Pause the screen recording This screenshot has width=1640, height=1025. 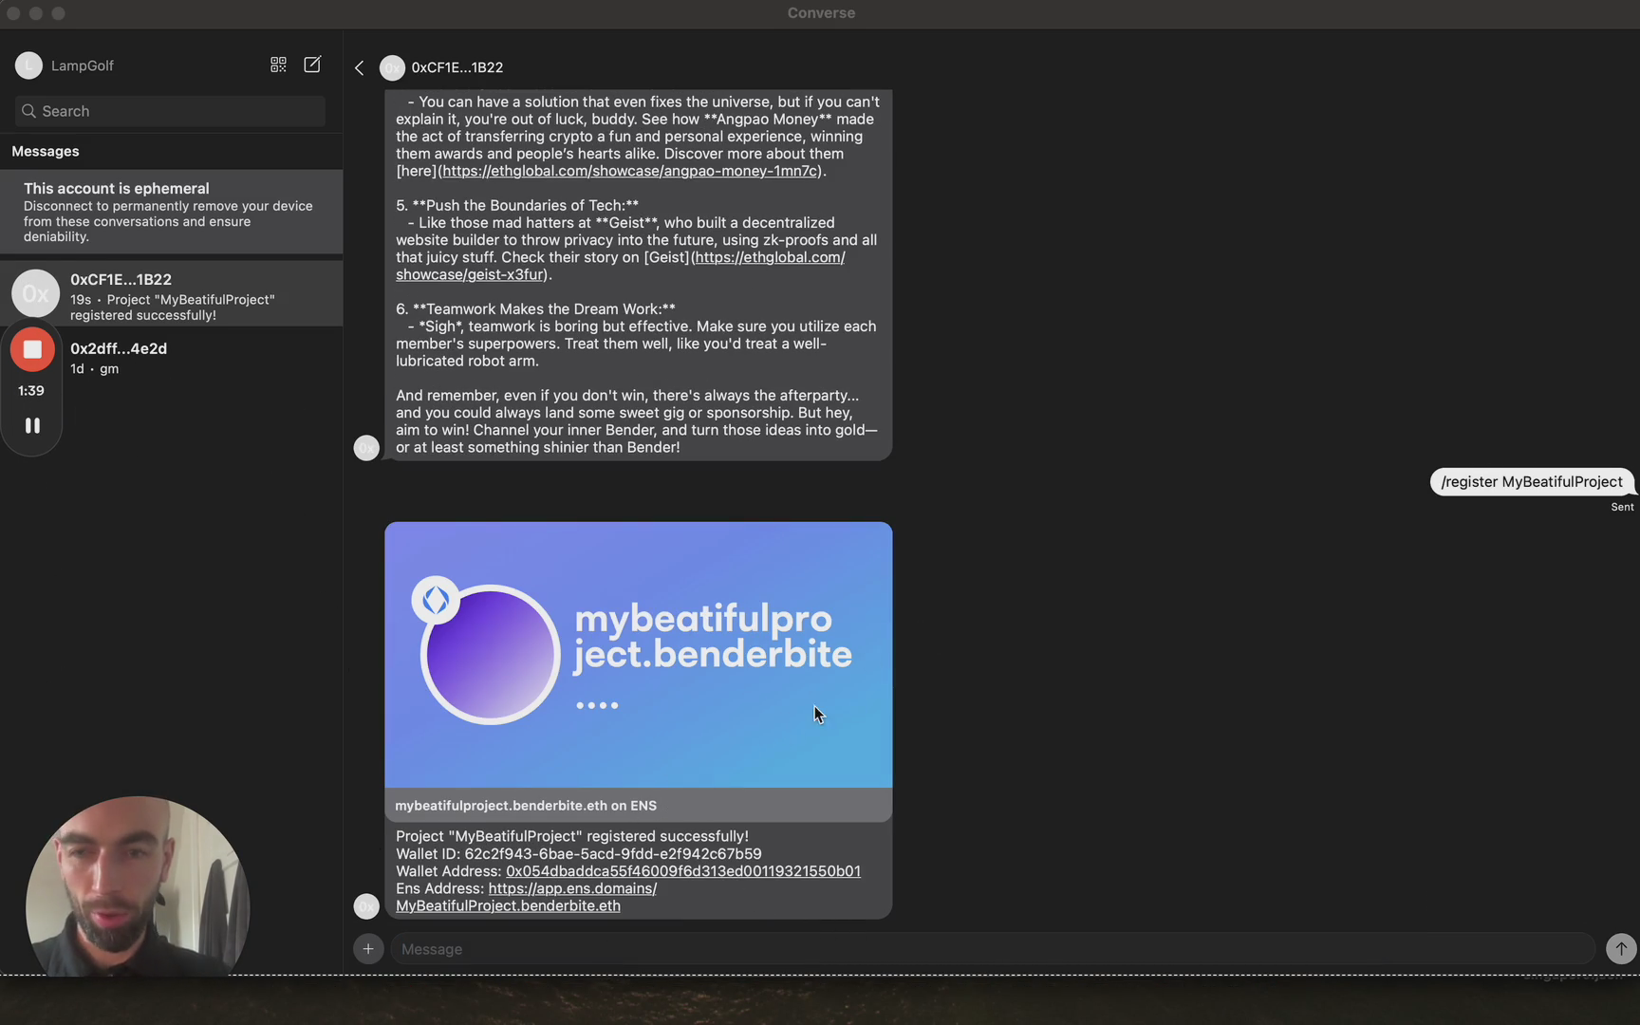click(x=32, y=425)
